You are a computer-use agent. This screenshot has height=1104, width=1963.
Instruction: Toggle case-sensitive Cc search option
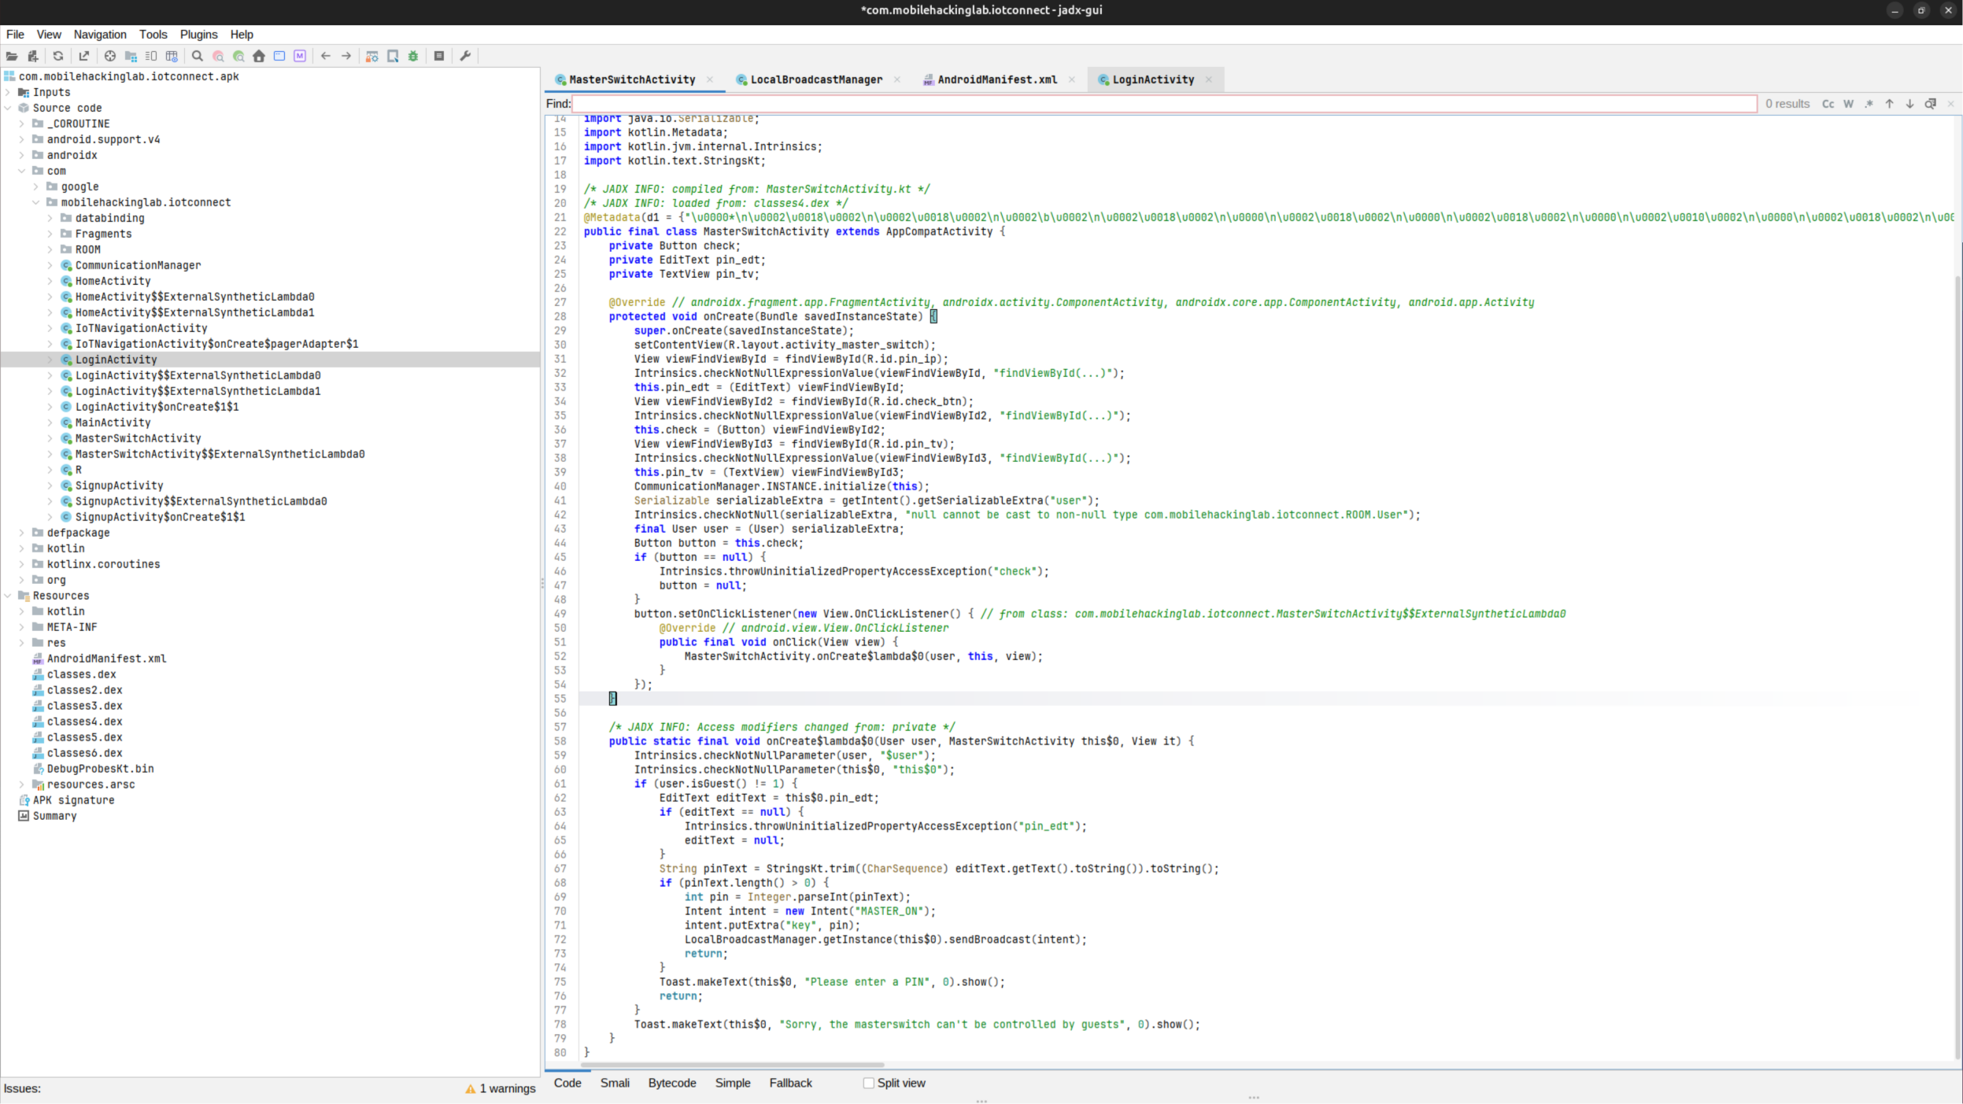1828,104
